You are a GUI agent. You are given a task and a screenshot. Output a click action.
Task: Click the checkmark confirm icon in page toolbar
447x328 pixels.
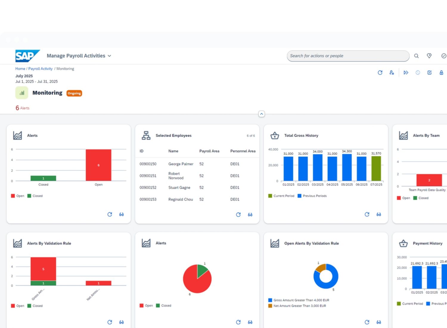429,72
